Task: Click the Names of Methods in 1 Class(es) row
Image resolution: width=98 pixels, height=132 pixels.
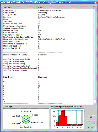Action: tap(48, 55)
